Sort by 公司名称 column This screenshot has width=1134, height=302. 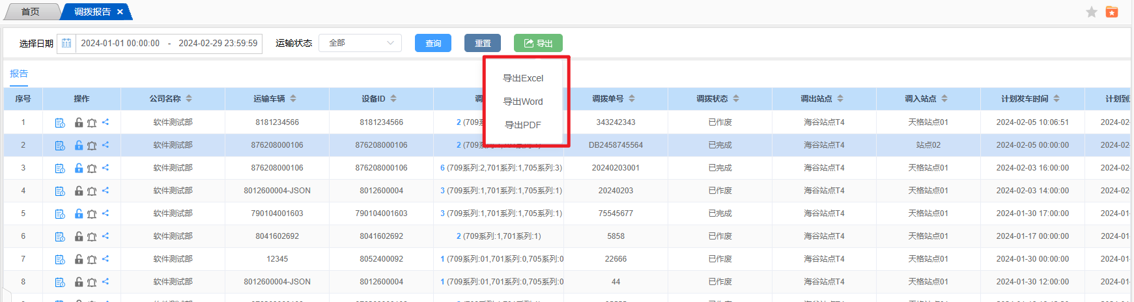click(189, 99)
